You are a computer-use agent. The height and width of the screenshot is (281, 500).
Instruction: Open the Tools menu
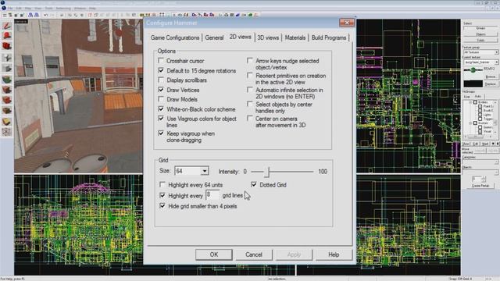48,8
